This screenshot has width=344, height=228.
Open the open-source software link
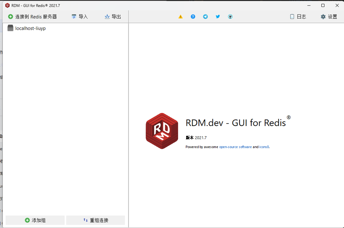[x=235, y=147]
